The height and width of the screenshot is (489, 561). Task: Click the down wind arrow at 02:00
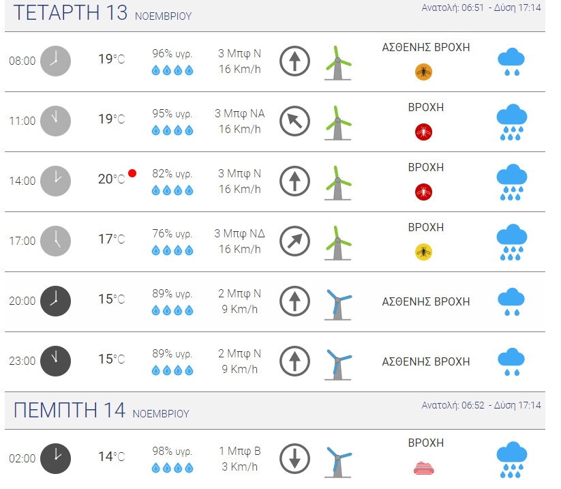click(x=294, y=458)
